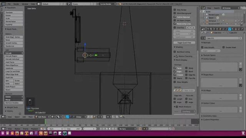Image resolution: width=246 pixels, height=138 pixels.
Task: Click the grid Scale value field
Action: tap(184, 34)
